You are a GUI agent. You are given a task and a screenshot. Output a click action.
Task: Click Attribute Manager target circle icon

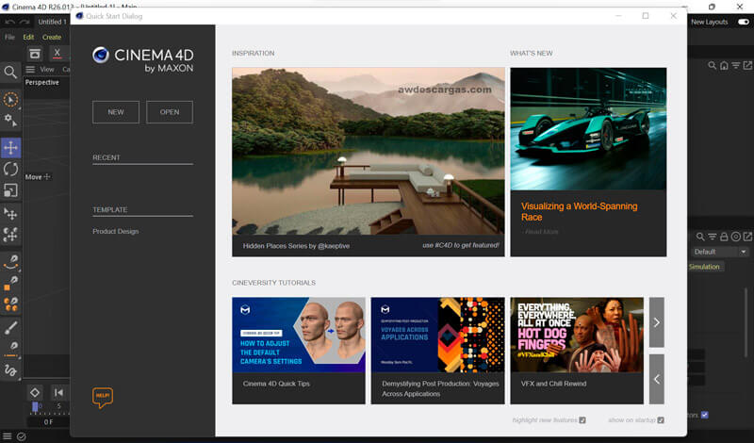coord(736,237)
